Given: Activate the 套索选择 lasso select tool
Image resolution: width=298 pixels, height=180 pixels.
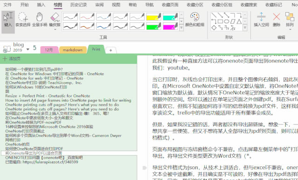Looking at the screenshot, I should coord(23,20).
